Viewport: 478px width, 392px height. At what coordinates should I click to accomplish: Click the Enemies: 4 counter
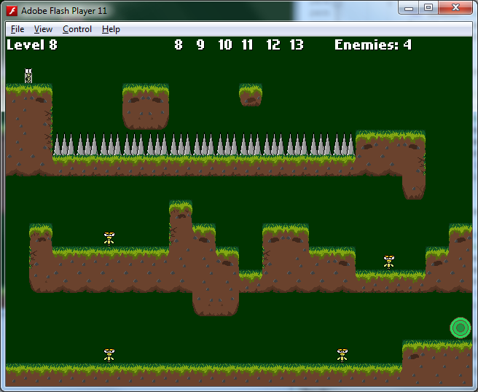(372, 45)
